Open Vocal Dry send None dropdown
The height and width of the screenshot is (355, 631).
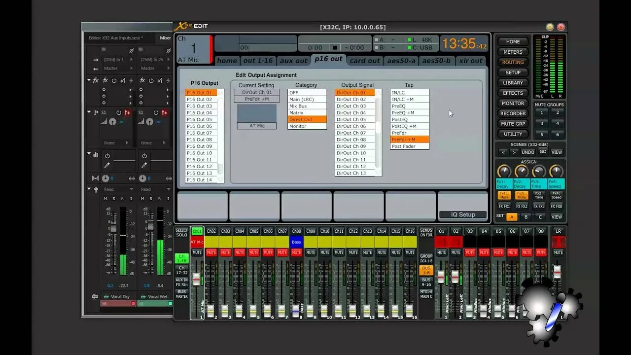tap(116, 143)
